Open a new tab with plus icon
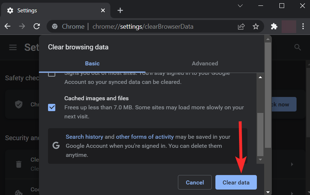The height and width of the screenshot is (195, 310). [x=120, y=10]
